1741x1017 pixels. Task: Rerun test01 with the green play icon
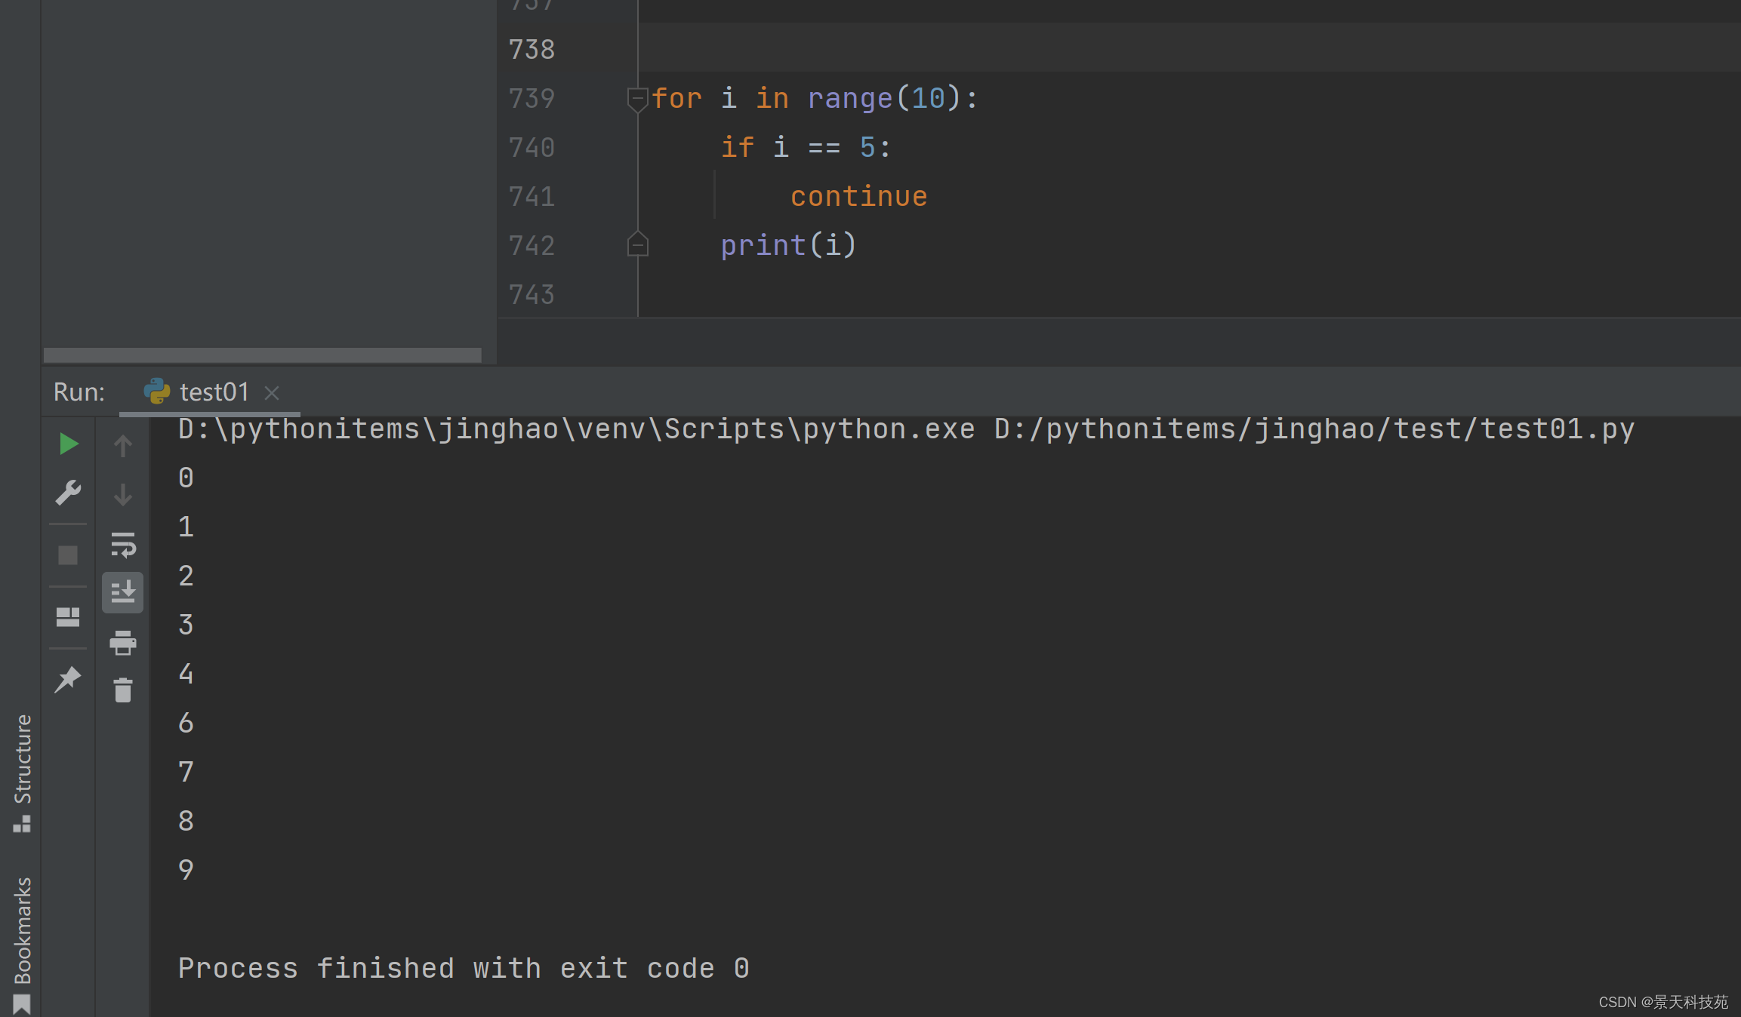pos(69,444)
